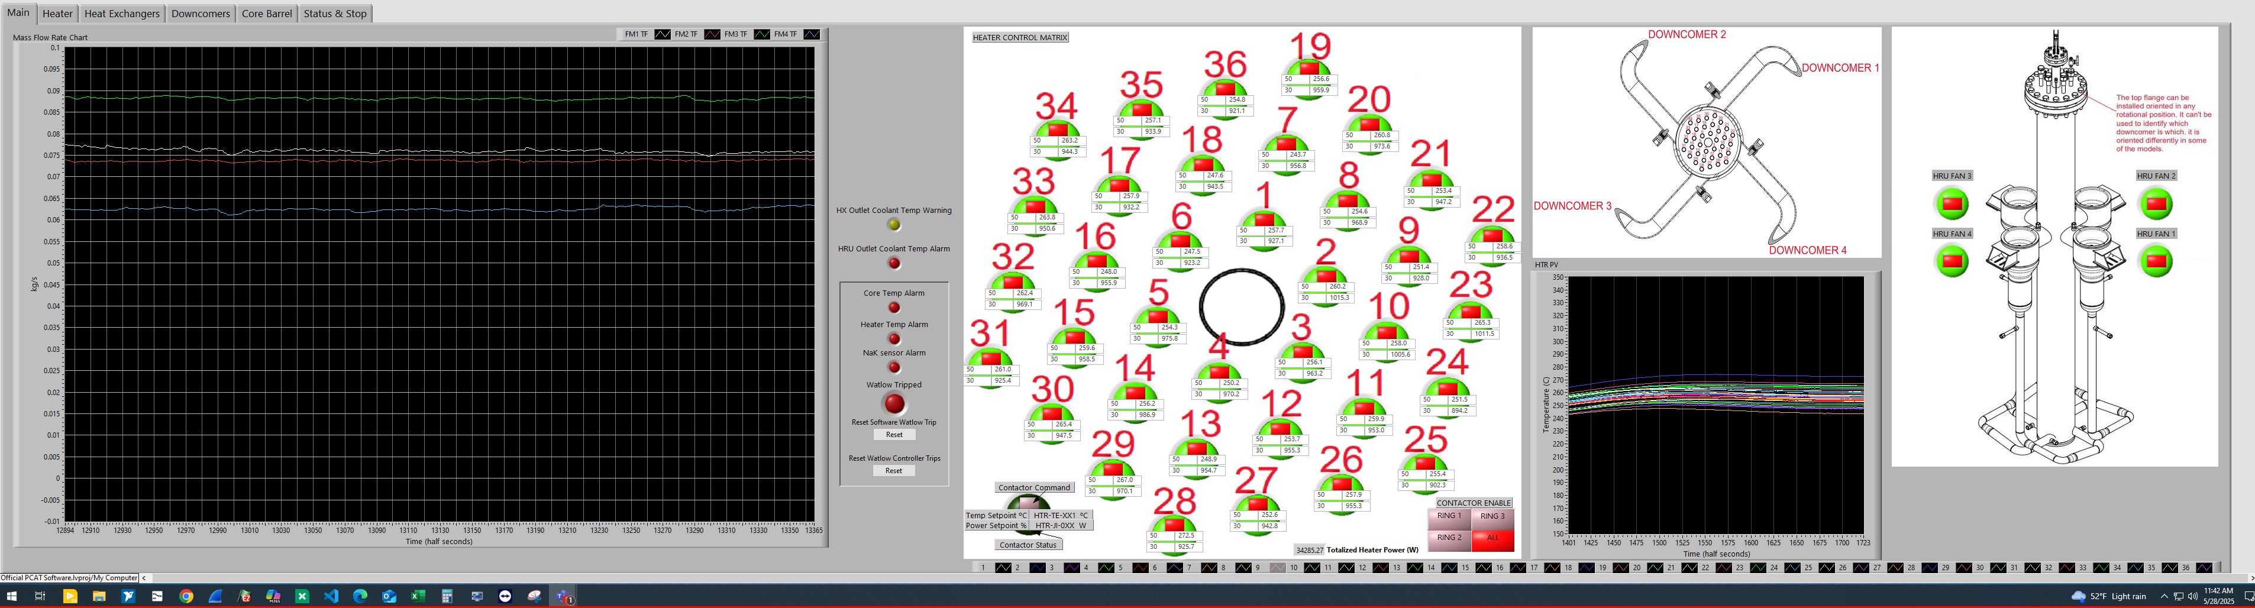Click heater 28 red indicator button
The height and width of the screenshot is (608, 2255).
1175,525
